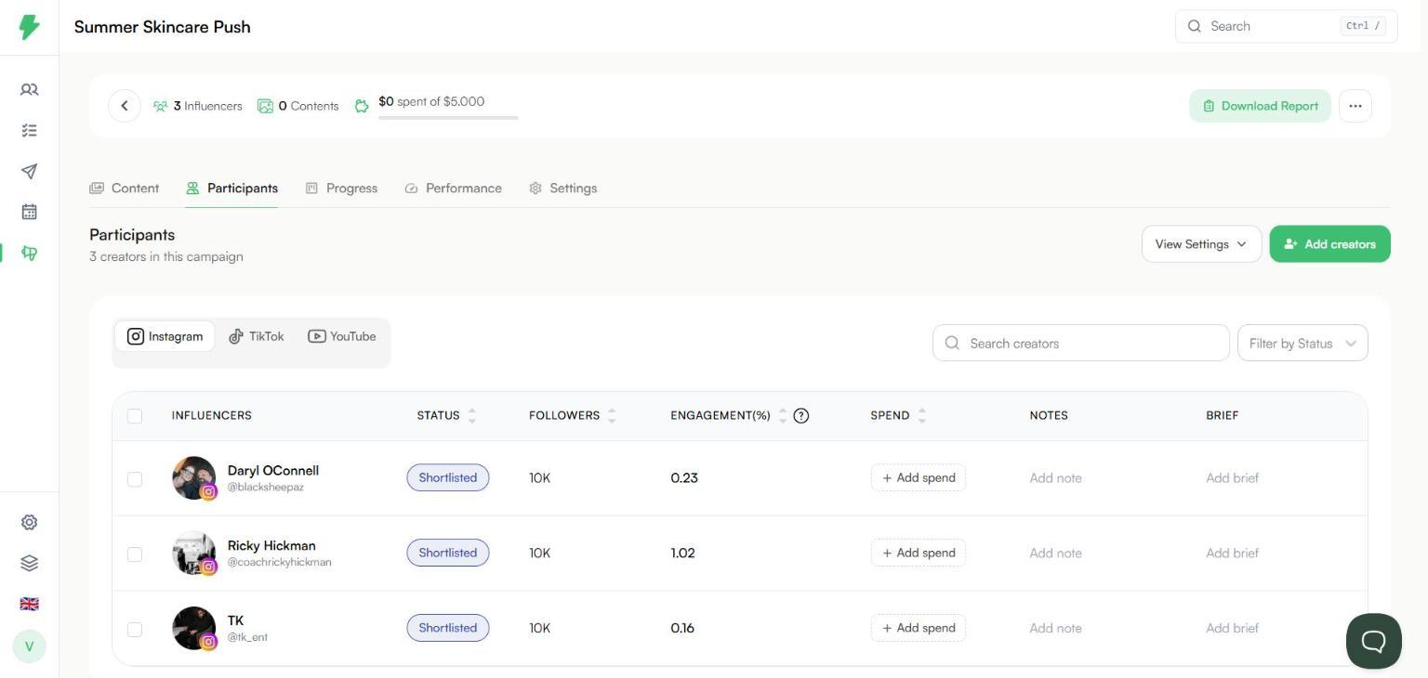Sort the table by Engagement

point(783,416)
